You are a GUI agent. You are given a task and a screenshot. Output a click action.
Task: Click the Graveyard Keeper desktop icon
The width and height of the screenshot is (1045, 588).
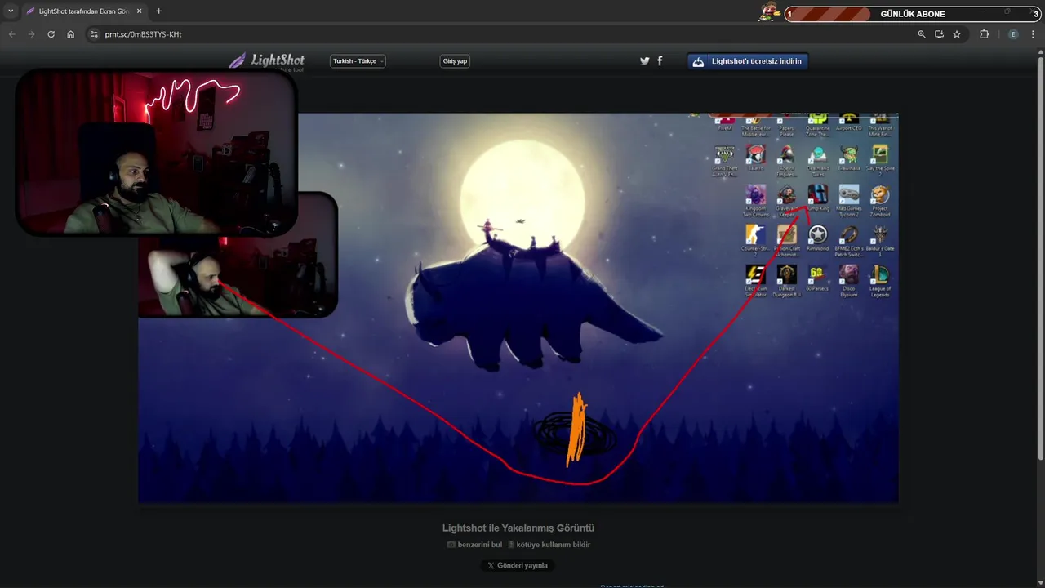tap(787, 201)
